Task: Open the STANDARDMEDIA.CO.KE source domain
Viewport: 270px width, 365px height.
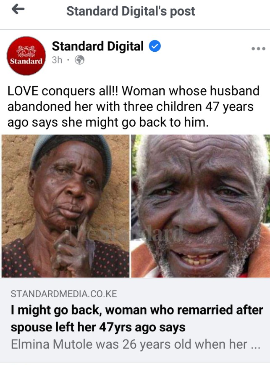Action: (64, 294)
